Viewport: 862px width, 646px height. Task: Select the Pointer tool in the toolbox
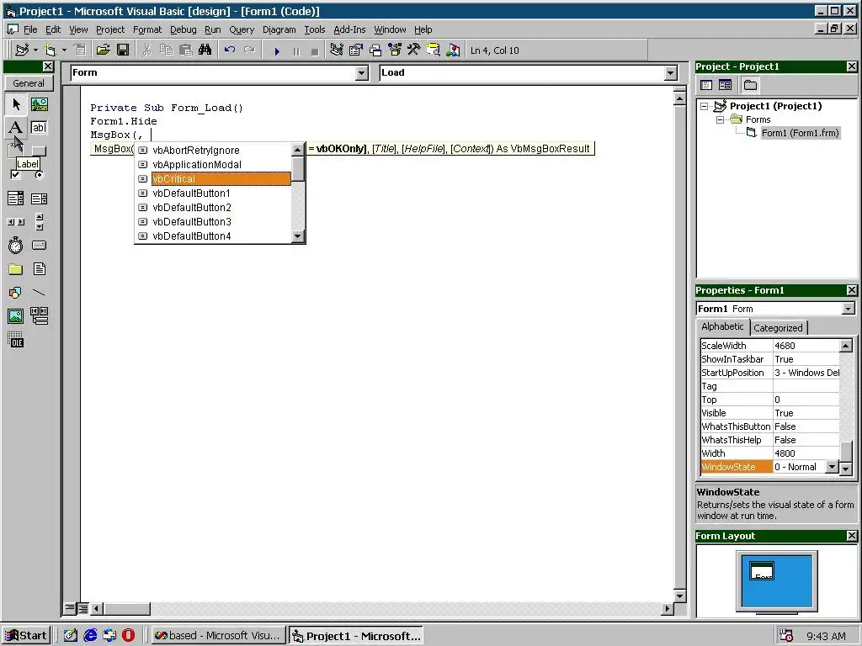click(x=16, y=103)
